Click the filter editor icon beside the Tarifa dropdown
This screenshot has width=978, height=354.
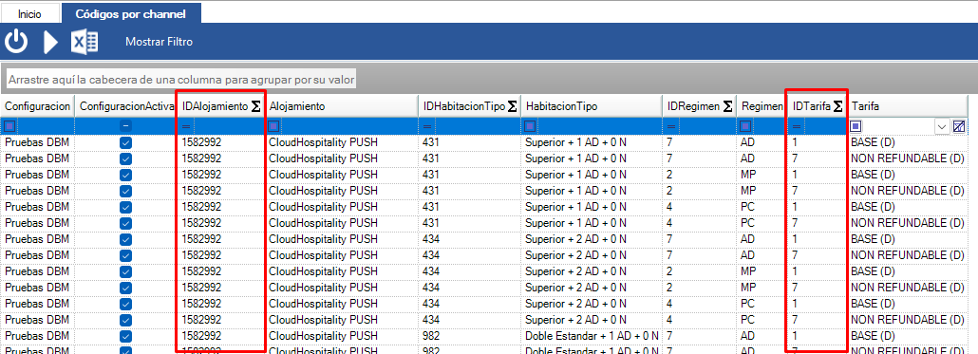point(959,126)
